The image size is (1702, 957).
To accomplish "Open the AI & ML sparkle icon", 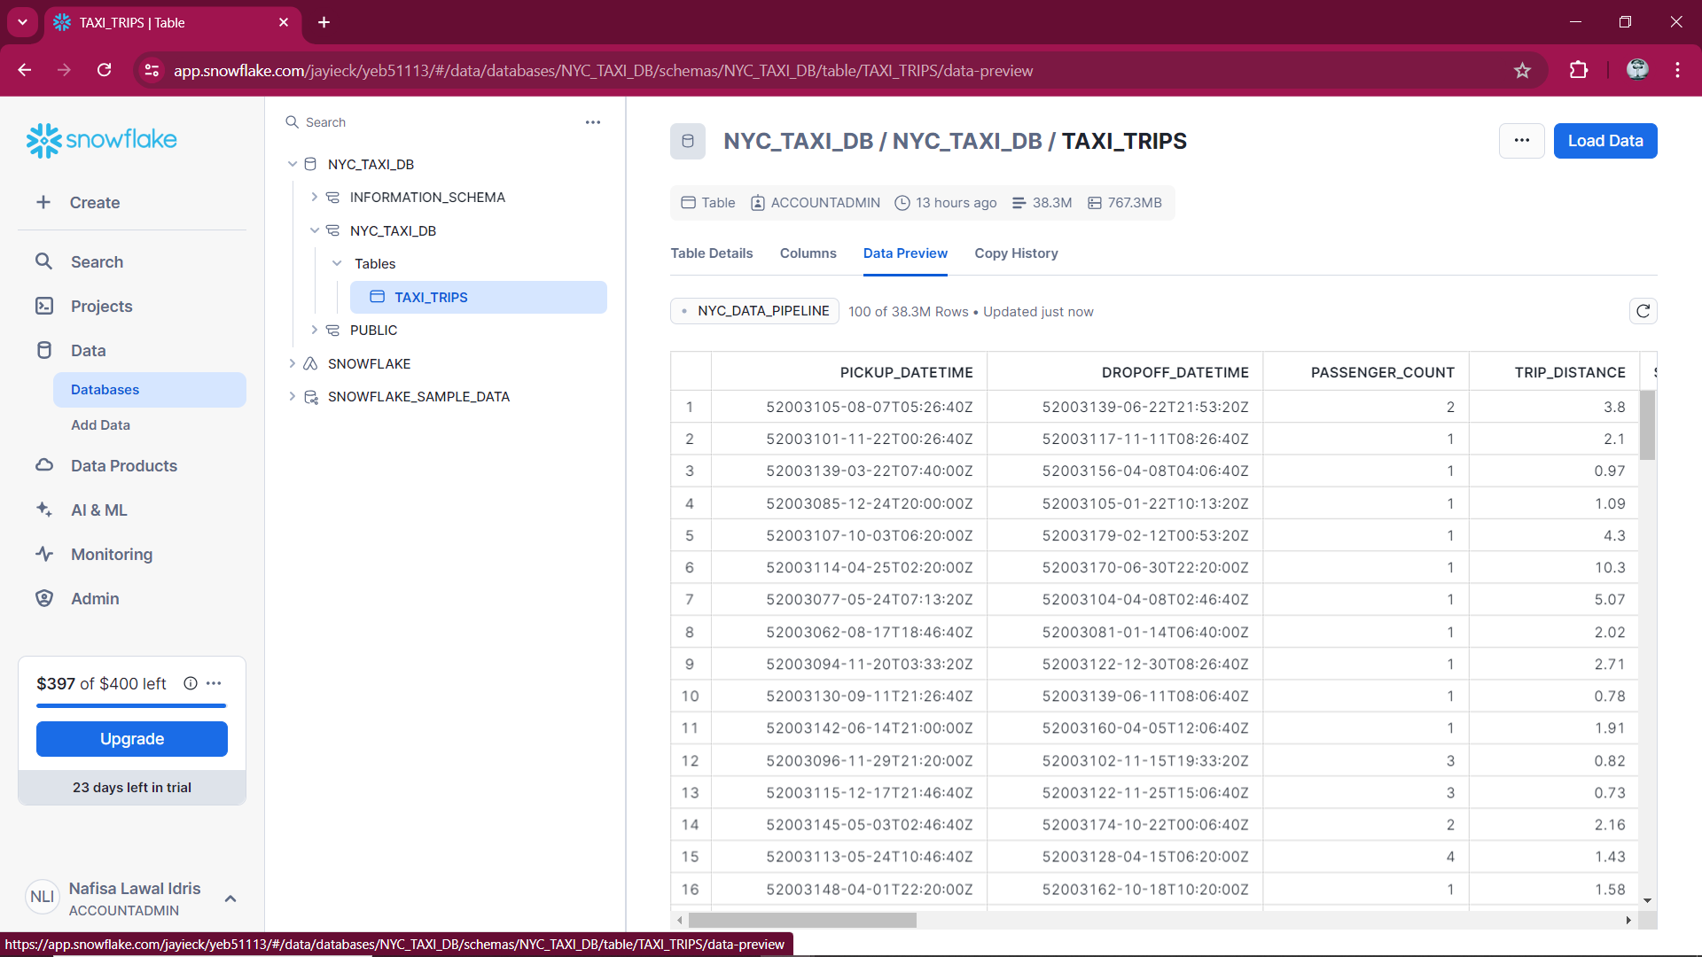I will (x=43, y=510).
